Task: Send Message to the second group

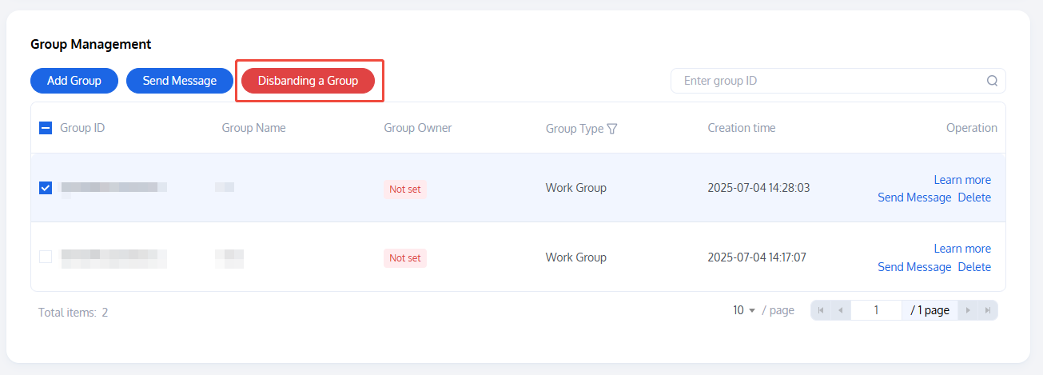Action: 914,267
